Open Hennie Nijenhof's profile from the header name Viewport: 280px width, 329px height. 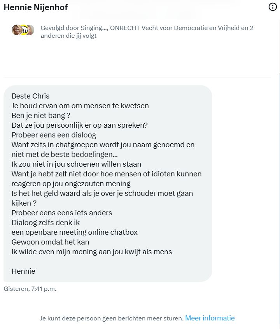click(36, 7)
